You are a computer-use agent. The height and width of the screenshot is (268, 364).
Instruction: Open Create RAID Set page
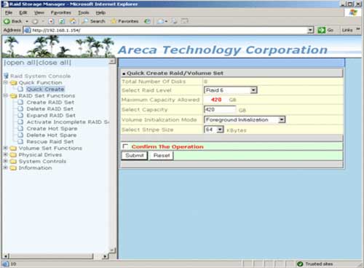click(50, 103)
